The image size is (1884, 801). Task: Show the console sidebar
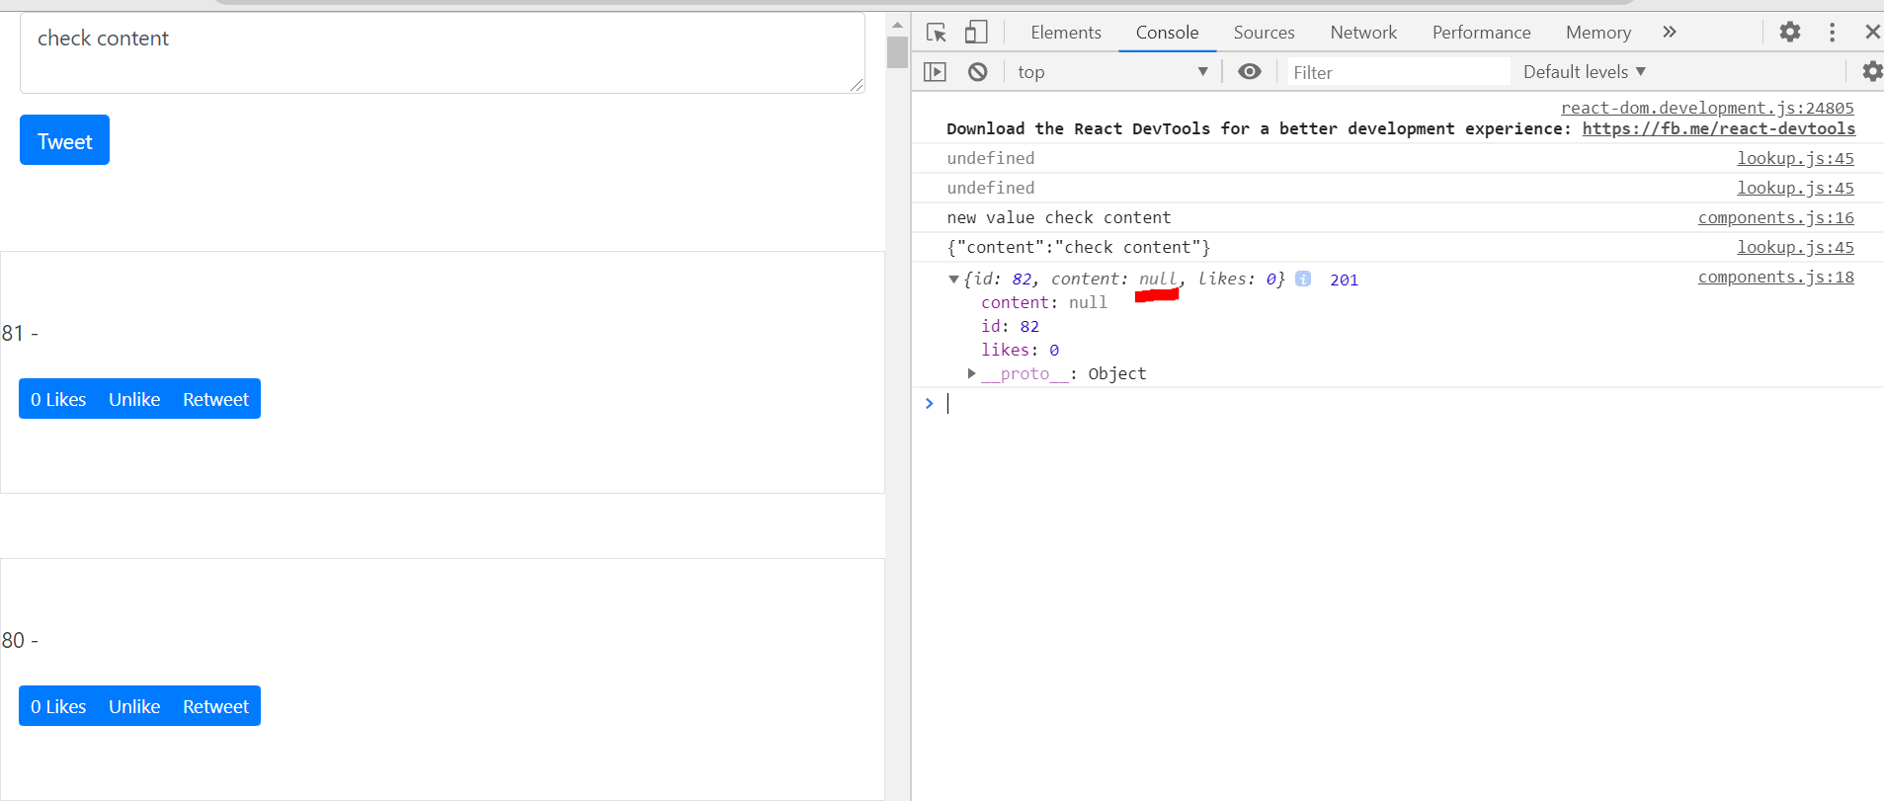[935, 71]
